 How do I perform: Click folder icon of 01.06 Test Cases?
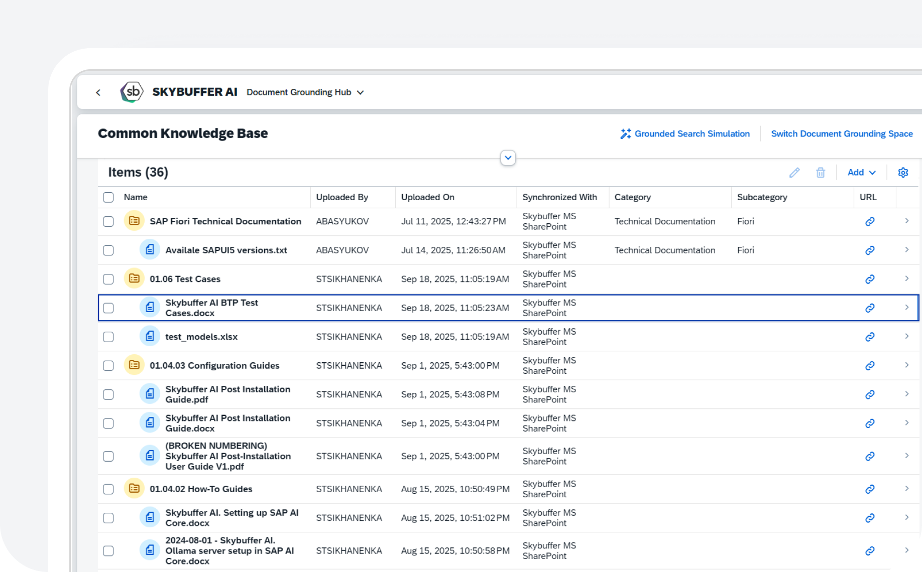click(x=134, y=278)
